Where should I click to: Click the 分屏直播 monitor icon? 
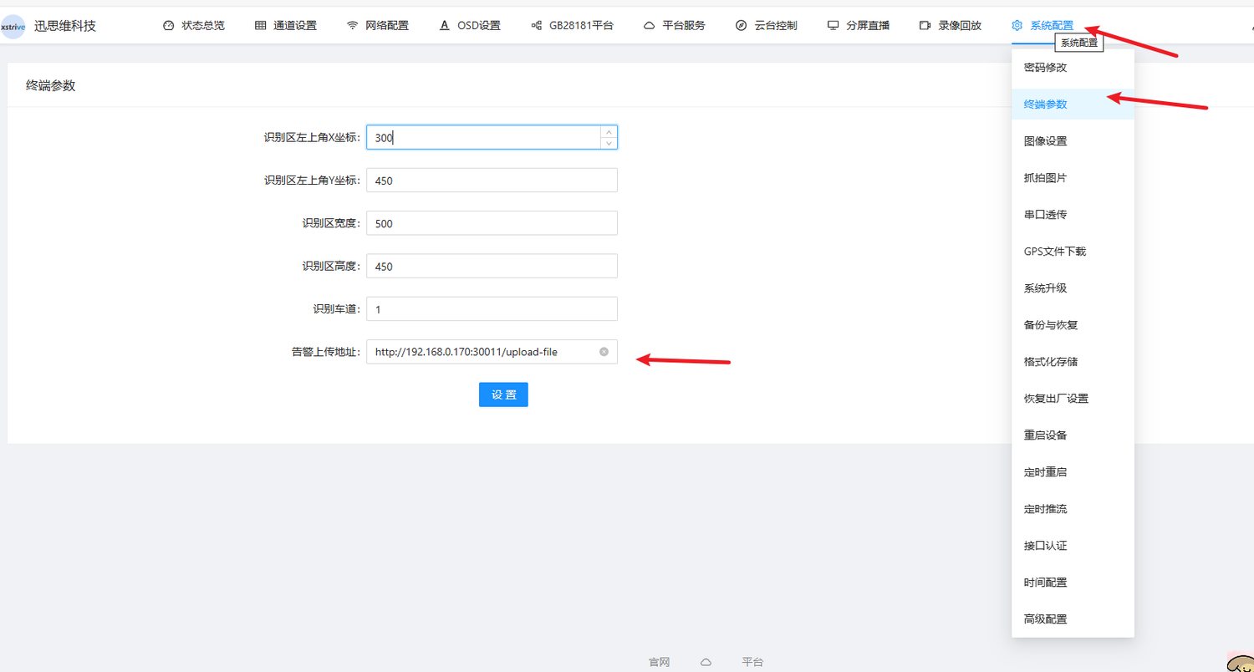click(x=833, y=26)
